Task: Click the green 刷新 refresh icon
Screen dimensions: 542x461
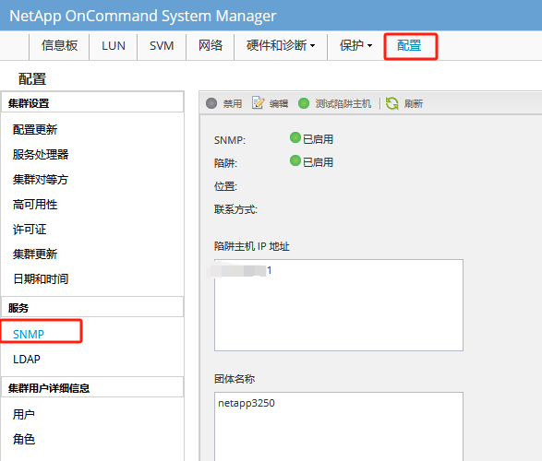Action: 392,103
